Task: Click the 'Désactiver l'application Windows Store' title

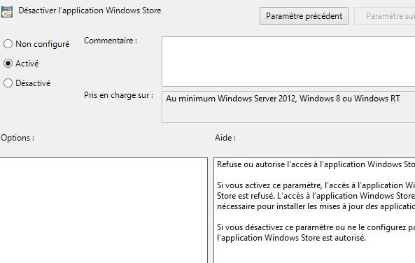Action: pos(90,10)
